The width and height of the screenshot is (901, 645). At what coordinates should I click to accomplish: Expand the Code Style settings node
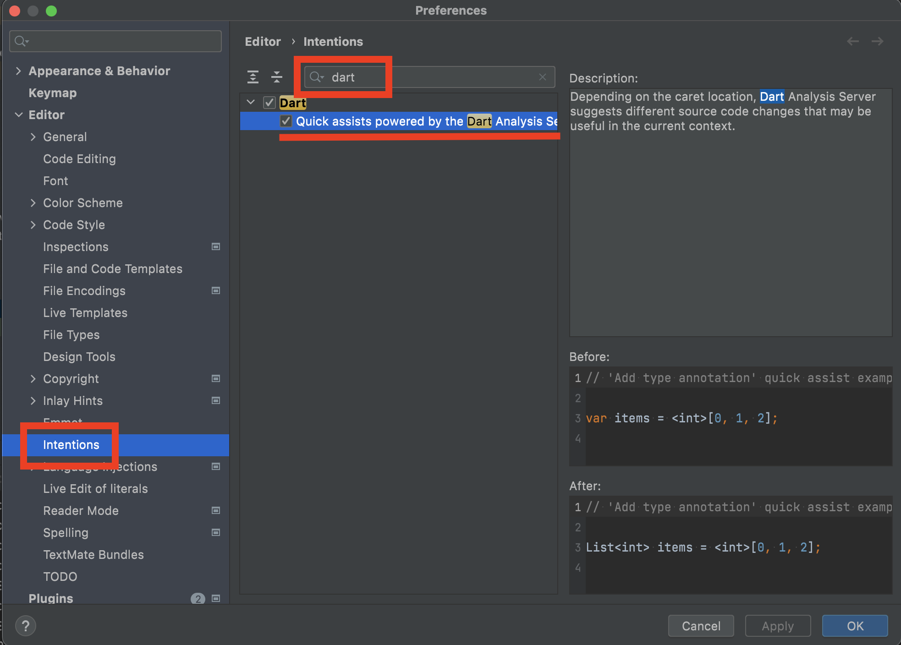pos(33,225)
